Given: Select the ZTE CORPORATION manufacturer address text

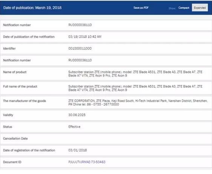Looking at the screenshot, I should (x=138, y=103).
